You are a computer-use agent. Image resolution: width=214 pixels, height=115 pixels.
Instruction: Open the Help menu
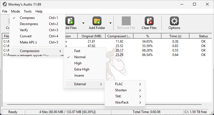39,11
